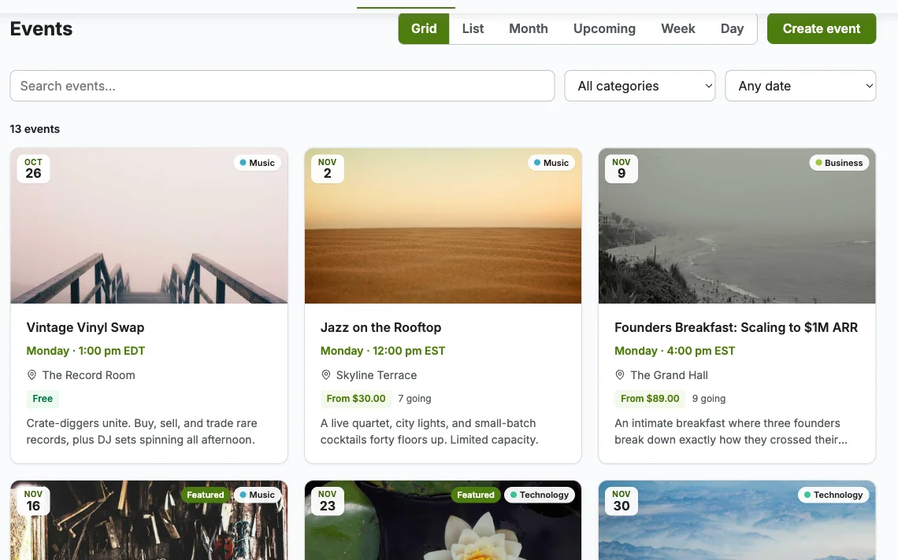Viewport: 898px width, 560px height.
Task: Click the Free price badge
Action: coord(43,399)
